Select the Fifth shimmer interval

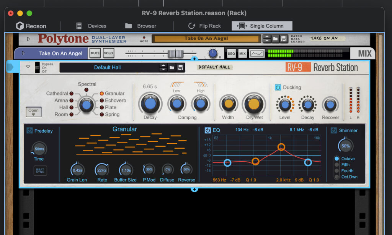click(x=337, y=165)
